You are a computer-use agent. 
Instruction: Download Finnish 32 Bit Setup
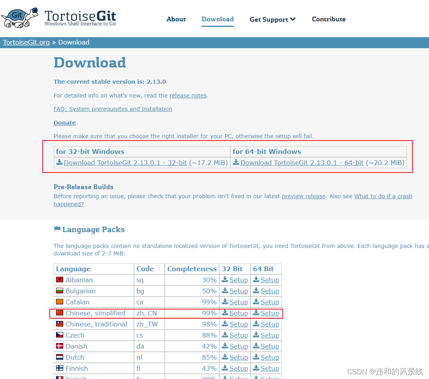[239, 368]
